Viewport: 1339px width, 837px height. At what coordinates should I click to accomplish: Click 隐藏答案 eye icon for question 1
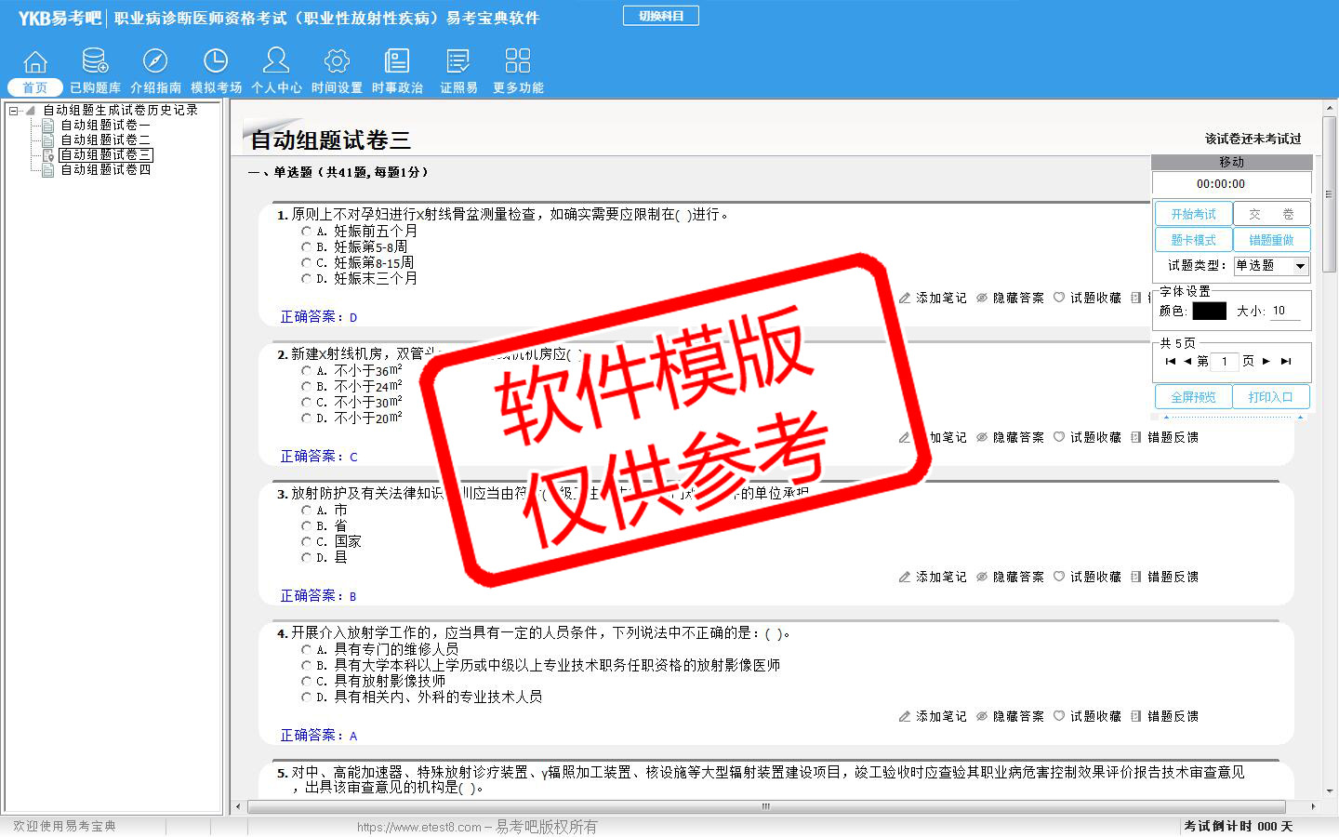tap(982, 298)
